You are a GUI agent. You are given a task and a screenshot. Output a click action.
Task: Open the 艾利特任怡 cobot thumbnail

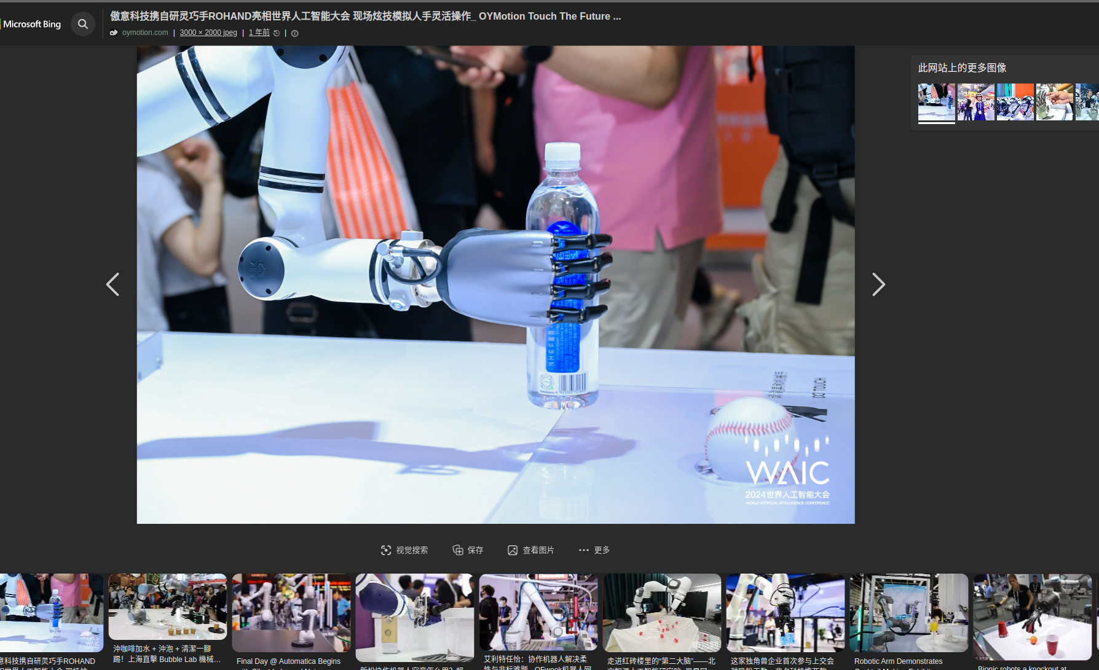point(538,612)
